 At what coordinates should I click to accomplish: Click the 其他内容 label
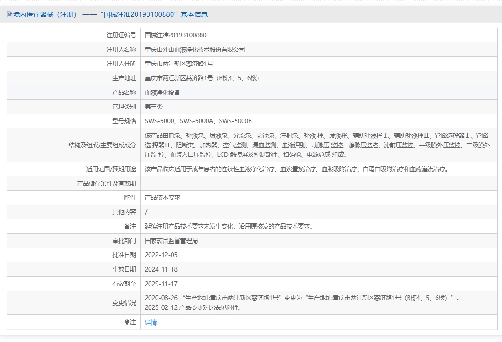[124, 212]
